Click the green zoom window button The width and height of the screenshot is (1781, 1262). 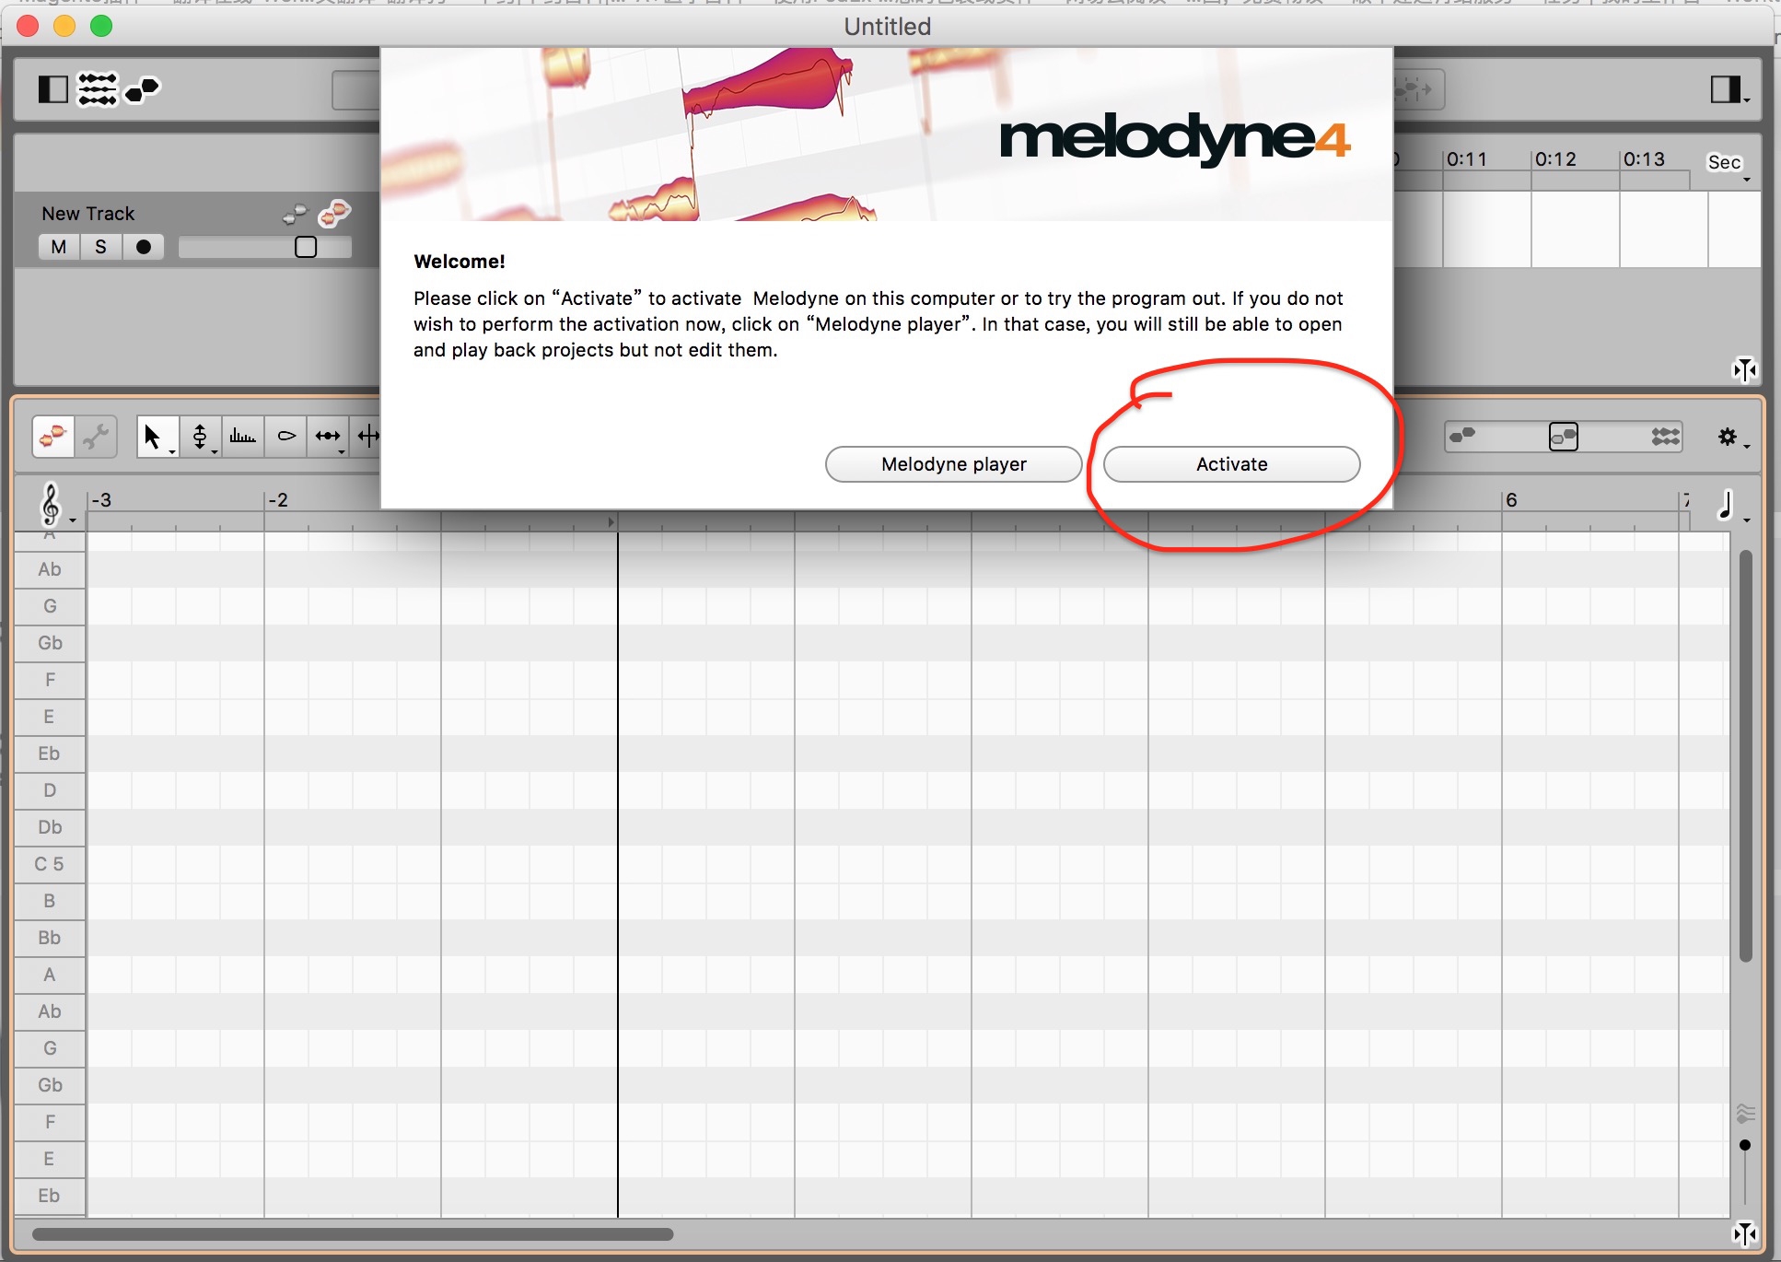tap(101, 26)
